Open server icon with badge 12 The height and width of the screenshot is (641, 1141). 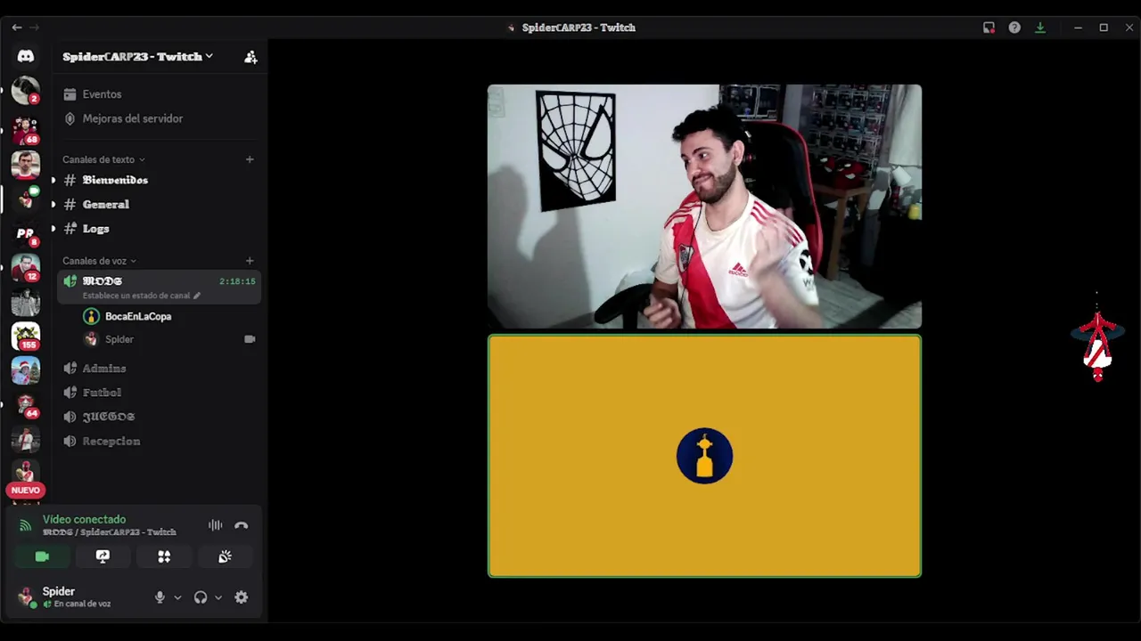tap(25, 267)
